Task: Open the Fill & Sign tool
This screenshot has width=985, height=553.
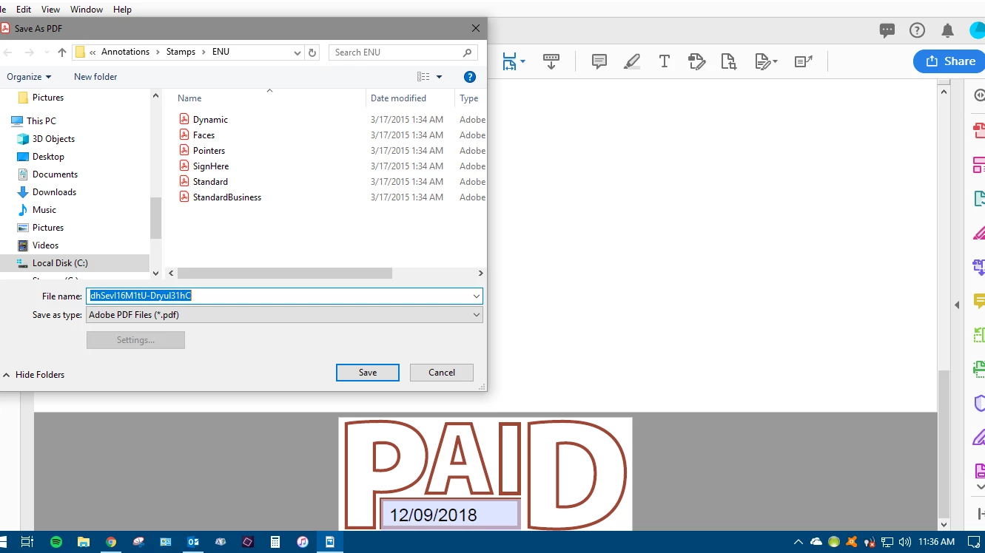Action: tap(763, 61)
